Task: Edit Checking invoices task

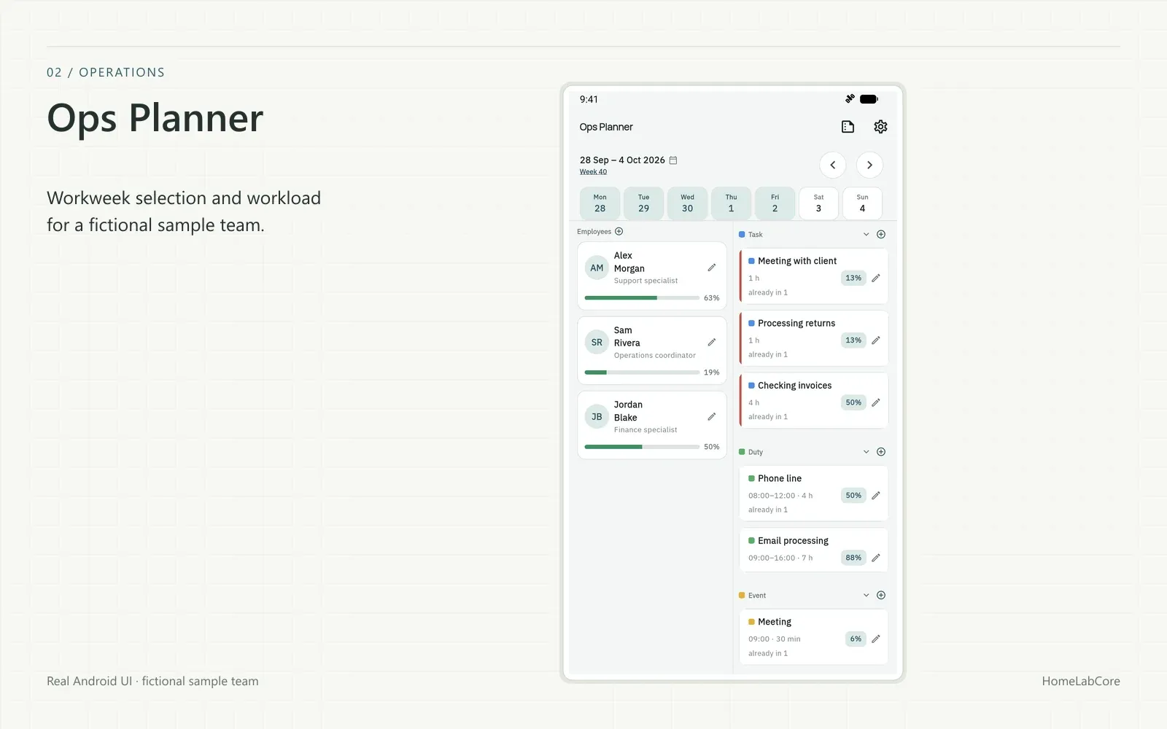Action: point(875,402)
